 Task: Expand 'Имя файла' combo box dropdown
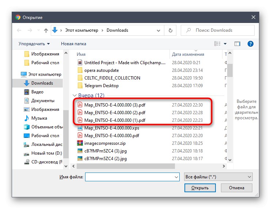pos(176,177)
